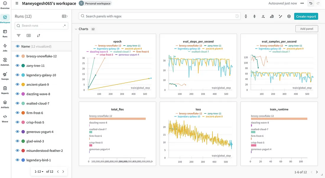The height and width of the screenshot is (178, 325).
Task: Click the epoch chart title
Action: click(117, 41)
